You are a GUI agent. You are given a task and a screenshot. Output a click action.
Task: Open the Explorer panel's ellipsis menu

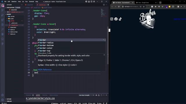click(x=22, y=5)
